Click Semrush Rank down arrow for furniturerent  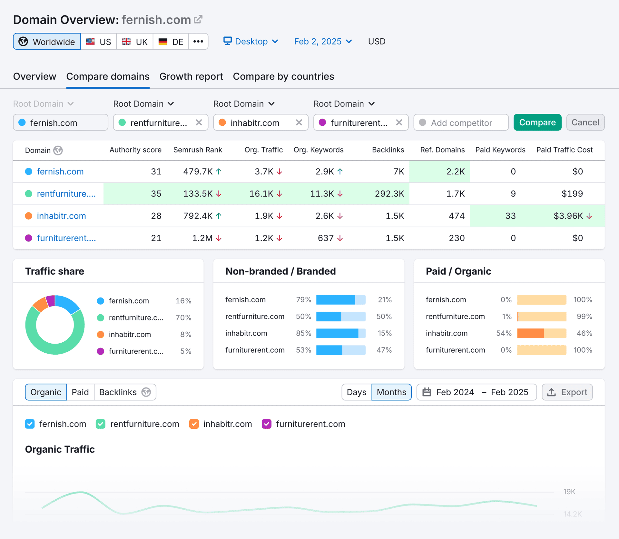tap(219, 238)
